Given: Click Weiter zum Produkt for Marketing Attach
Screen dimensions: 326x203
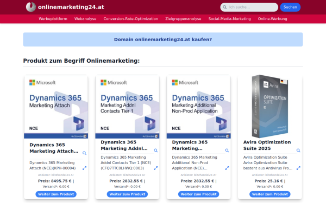Looking at the screenshot, I should click(x=56, y=194).
